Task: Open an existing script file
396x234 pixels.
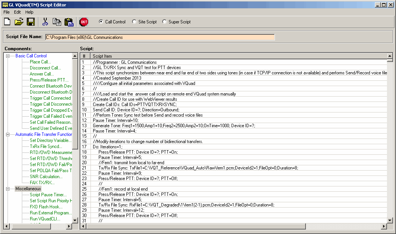Action: [19, 22]
